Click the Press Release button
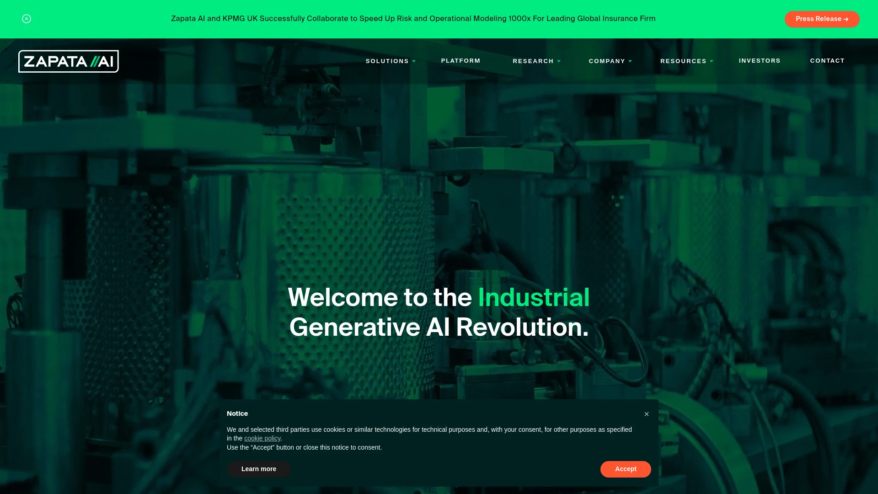878x494 pixels. click(x=822, y=19)
